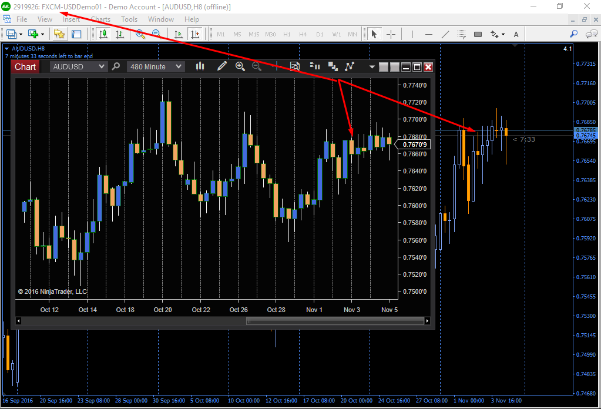Expand the Arrows tool dropdown arrow

tap(503, 35)
